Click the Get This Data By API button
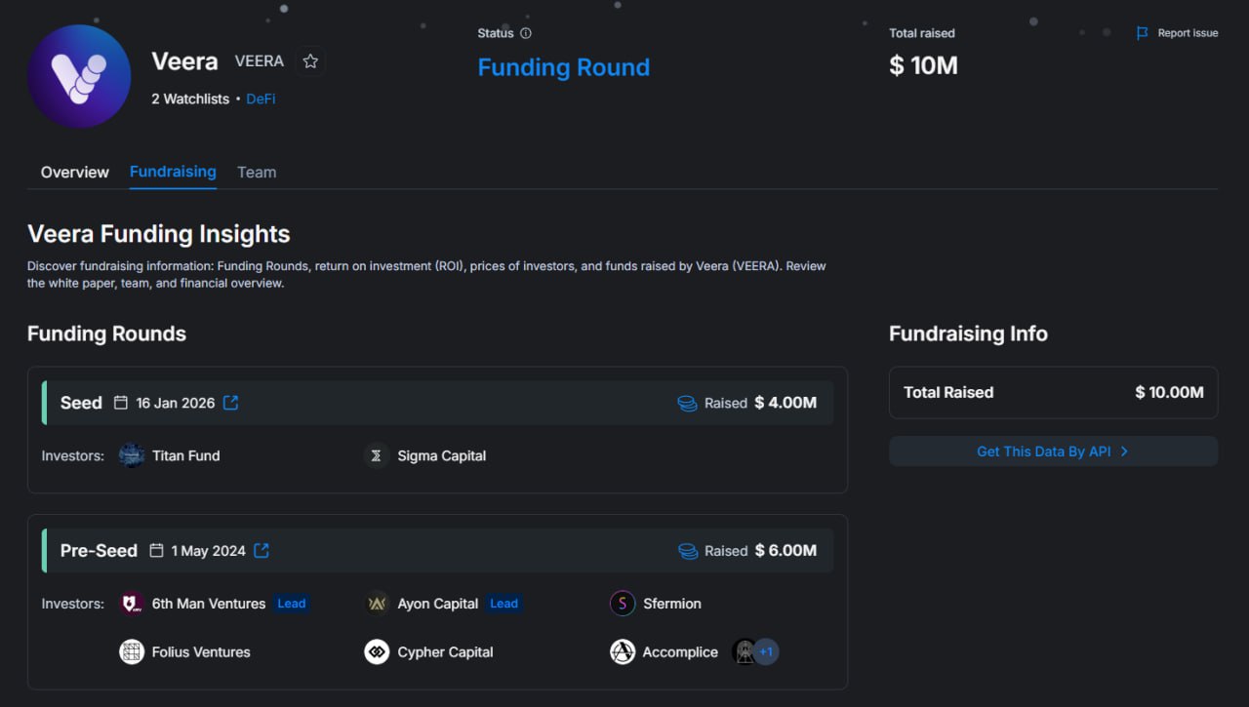The width and height of the screenshot is (1249, 707). 1053,452
